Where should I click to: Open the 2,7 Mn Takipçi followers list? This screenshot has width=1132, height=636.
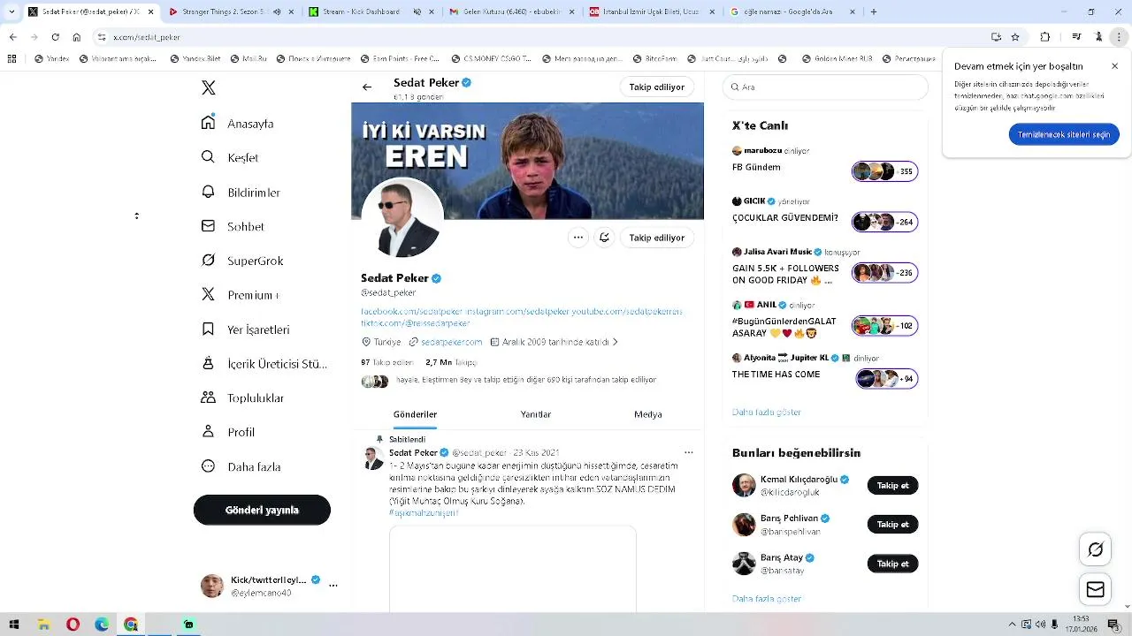point(451,362)
